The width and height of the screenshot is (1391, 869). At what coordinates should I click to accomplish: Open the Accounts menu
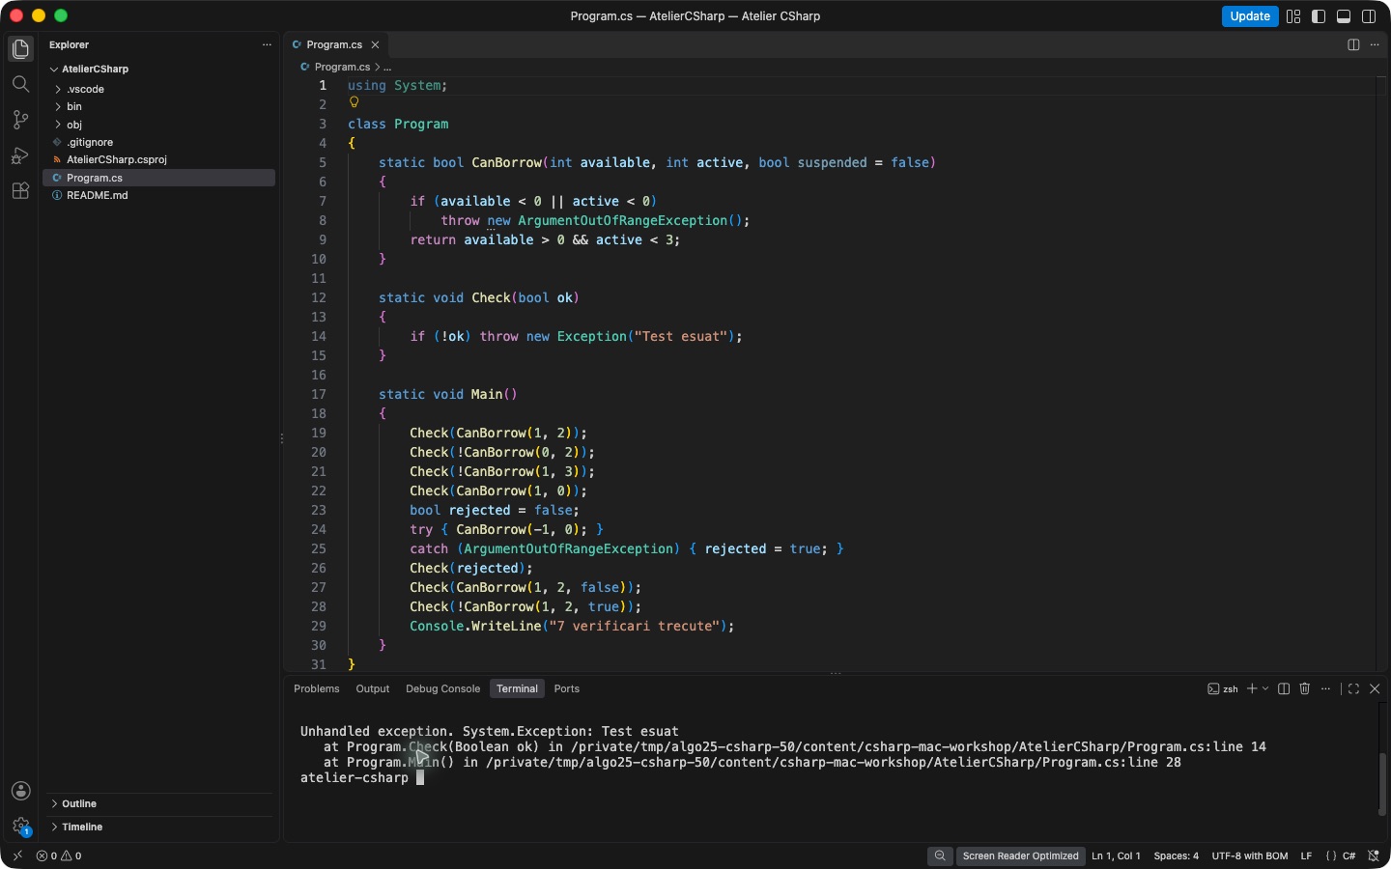(20, 791)
